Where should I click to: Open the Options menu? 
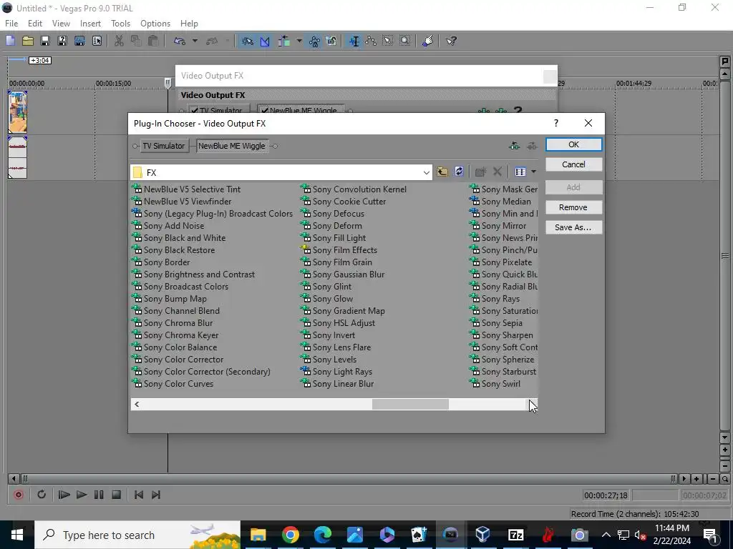point(155,24)
